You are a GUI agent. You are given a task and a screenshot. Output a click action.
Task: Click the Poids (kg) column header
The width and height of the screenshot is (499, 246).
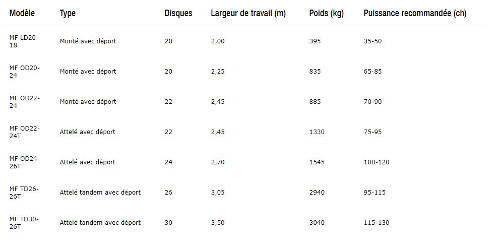point(326,14)
